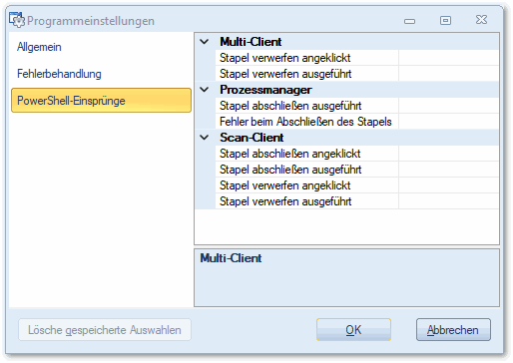The width and height of the screenshot is (513, 363).
Task: Click Lösche gespeicherte Auswahlen button
Action: pyautogui.click(x=105, y=330)
